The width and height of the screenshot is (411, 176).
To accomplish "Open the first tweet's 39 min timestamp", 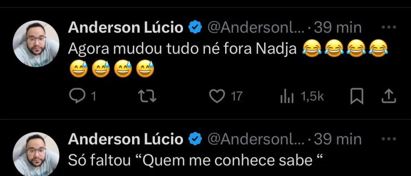I will pos(337,28).
